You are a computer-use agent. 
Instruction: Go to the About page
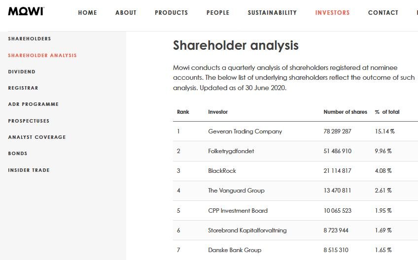pyautogui.click(x=126, y=13)
